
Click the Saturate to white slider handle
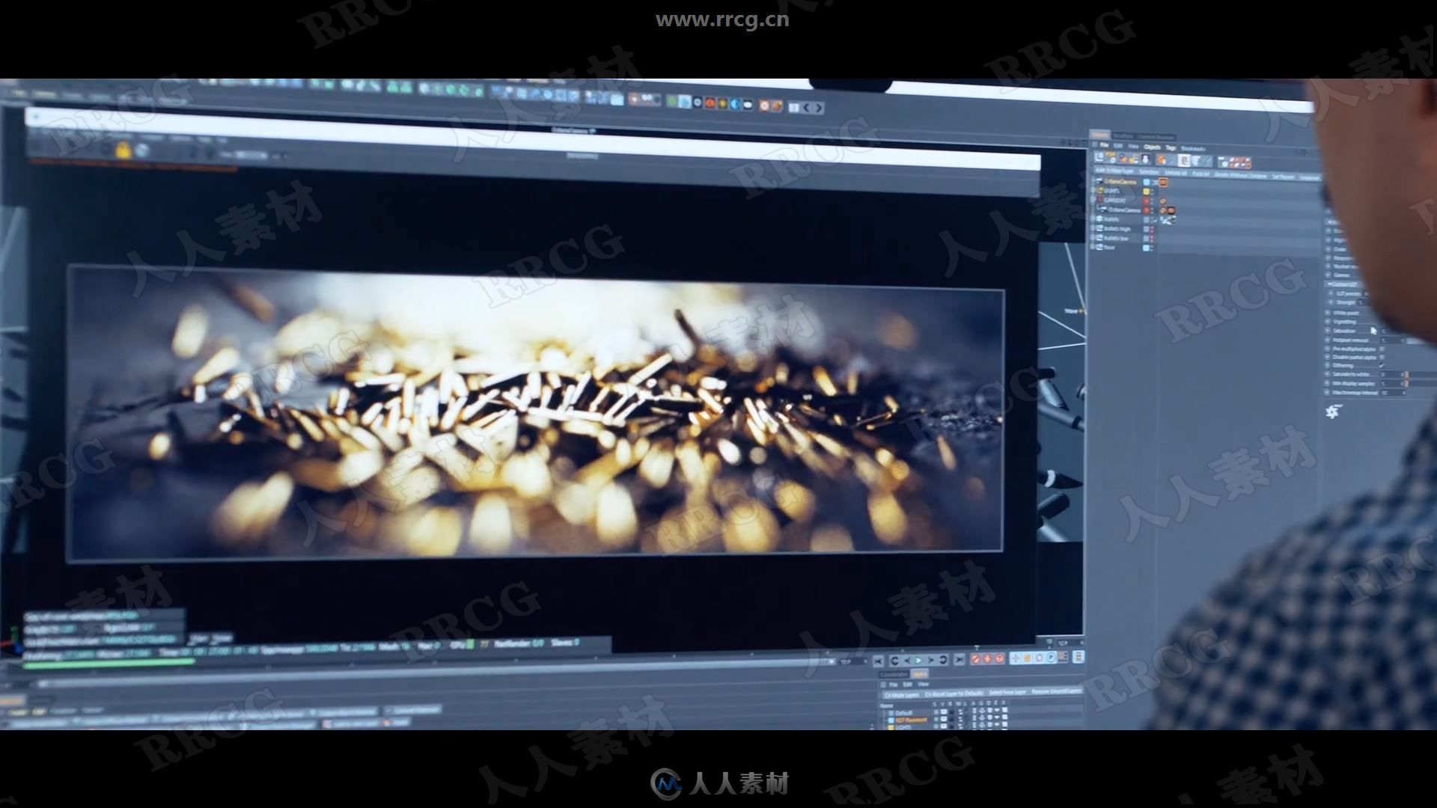pos(1407,374)
